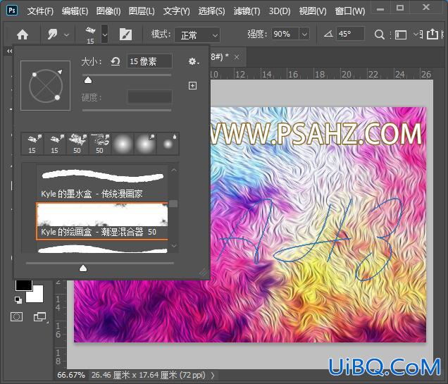
Task: Open the Smudge tool preset picker arrow
Action: point(66,35)
